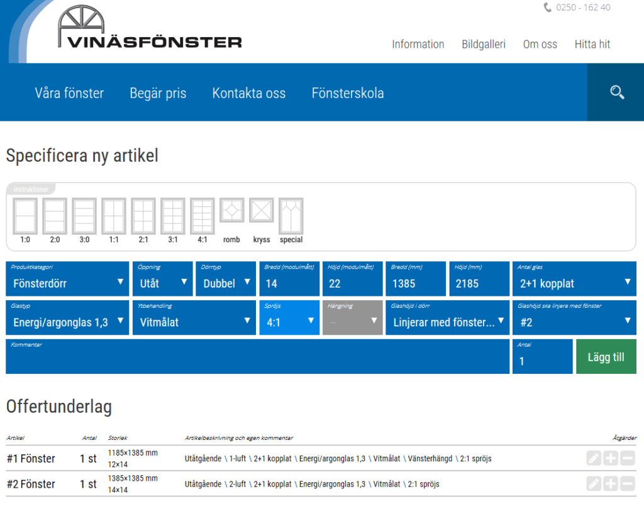
Task: Click the Kommentar text field
Action: tap(257, 356)
